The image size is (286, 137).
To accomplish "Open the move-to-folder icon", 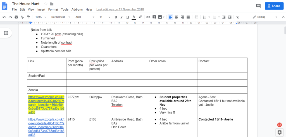I will 52,4.
